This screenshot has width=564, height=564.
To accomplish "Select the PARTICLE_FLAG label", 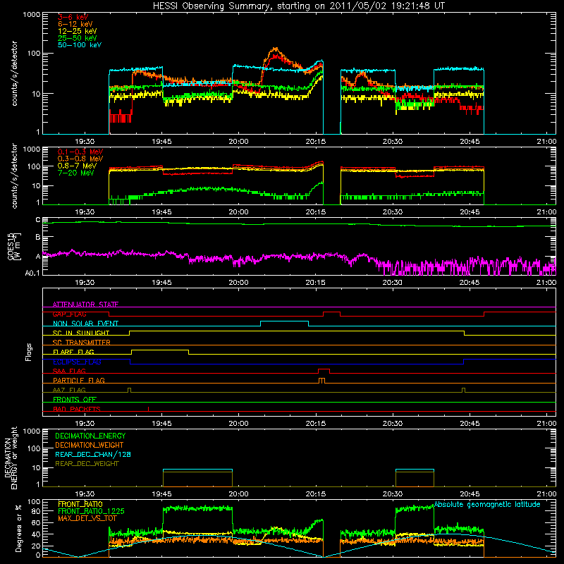I will pyautogui.click(x=79, y=381).
